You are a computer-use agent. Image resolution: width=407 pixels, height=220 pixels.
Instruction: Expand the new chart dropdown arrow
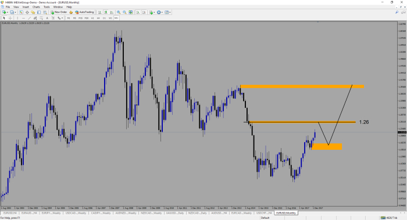pyautogui.click(x=8, y=12)
